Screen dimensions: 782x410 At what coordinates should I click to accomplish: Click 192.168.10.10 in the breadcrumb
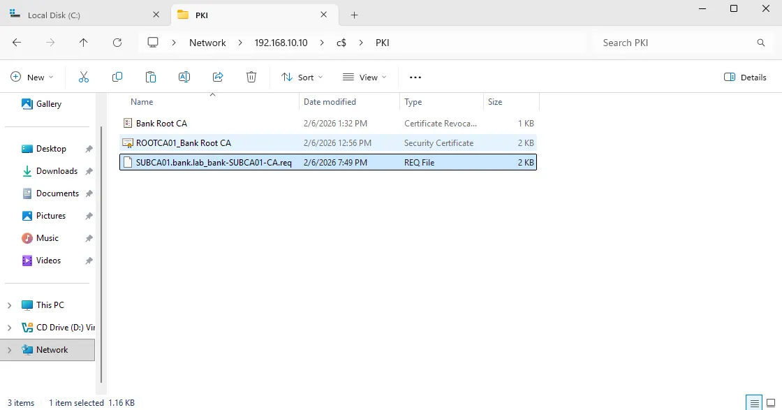click(x=281, y=43)
